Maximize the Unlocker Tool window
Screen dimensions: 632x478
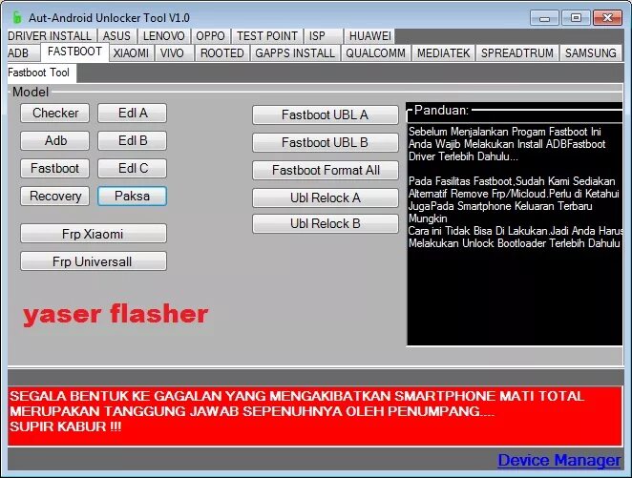[x=577, y=18]
